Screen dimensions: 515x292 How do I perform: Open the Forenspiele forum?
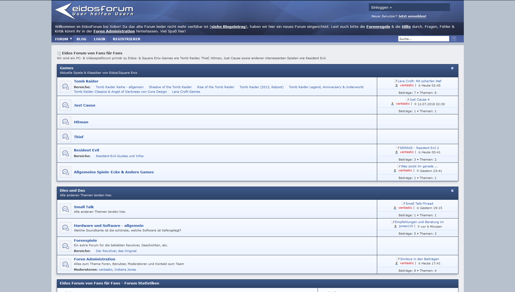(x=85, y=240)
